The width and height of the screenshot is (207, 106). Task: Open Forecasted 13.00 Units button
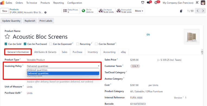click(125, 11)
